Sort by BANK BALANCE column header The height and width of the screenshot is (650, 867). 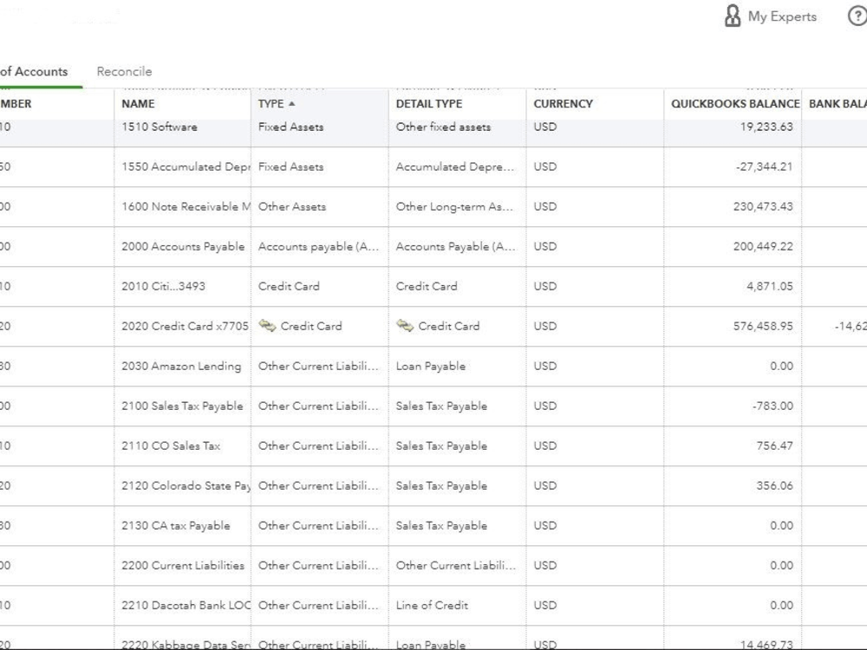pyautogui.click(x=838, y=103)
